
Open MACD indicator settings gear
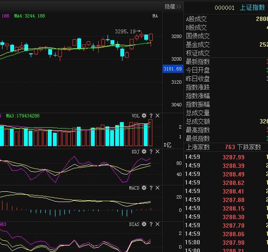coord(144,188)
